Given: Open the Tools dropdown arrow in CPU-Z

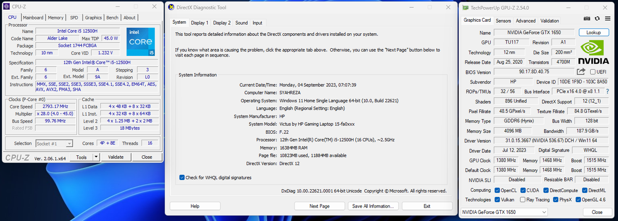Looking at the screenshot, I should coord(96,157).
